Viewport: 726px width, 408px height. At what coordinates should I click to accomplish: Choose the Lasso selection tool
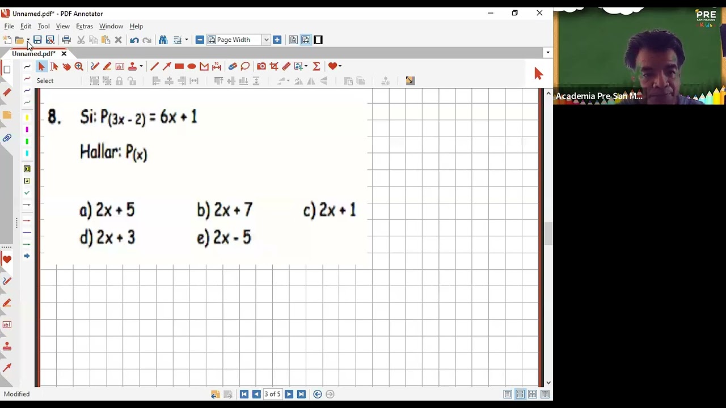pos(245,66)
